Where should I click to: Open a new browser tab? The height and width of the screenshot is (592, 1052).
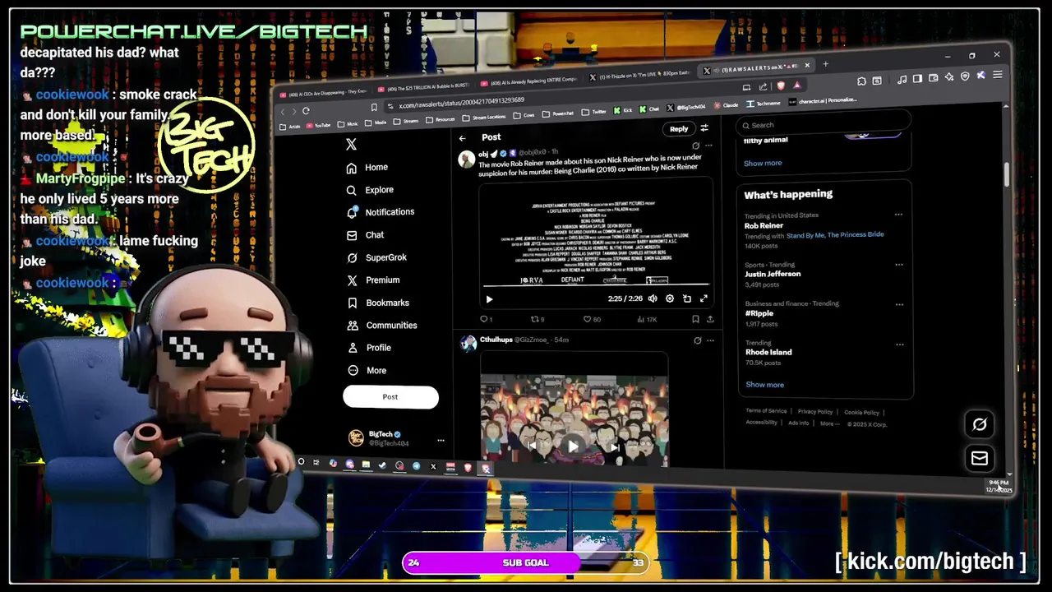826,64
